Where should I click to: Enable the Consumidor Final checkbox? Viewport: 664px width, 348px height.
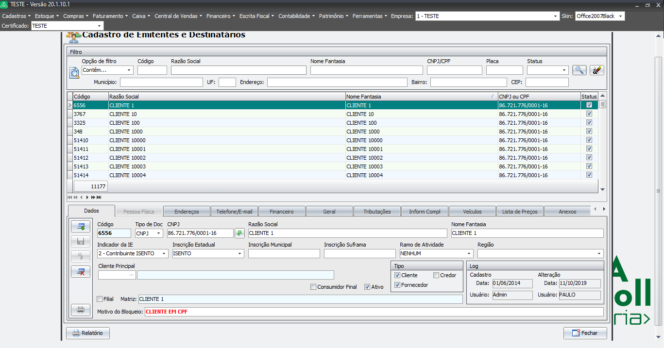(x=313, y=287)
